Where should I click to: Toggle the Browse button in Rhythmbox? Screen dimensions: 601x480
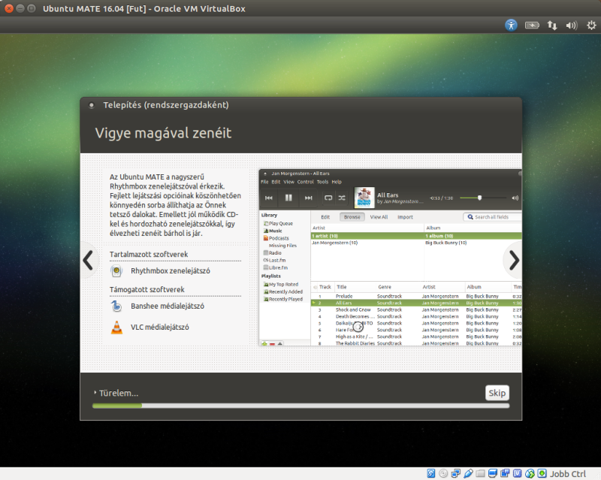pos(352,217)
